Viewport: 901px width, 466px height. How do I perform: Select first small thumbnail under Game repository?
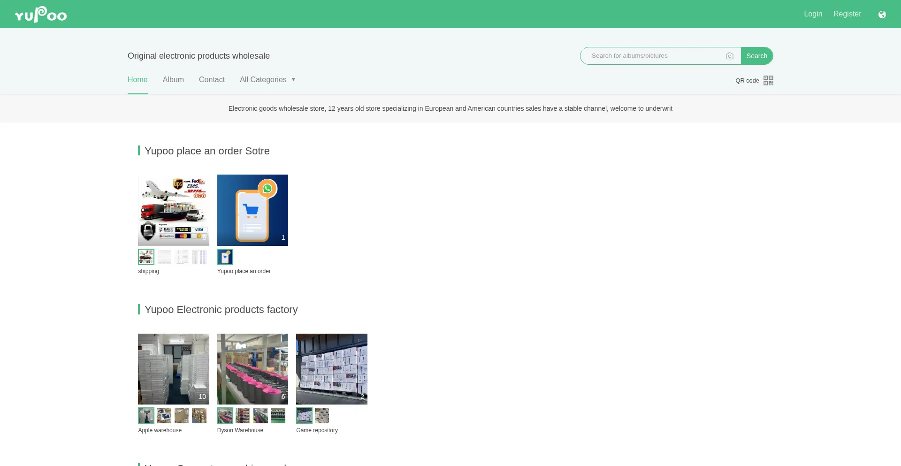304,416
